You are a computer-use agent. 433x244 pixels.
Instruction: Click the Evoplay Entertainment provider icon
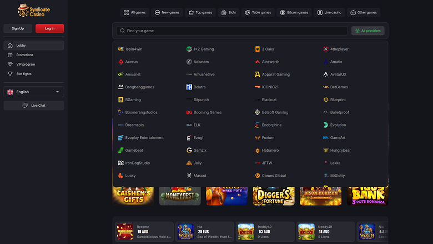120,138
